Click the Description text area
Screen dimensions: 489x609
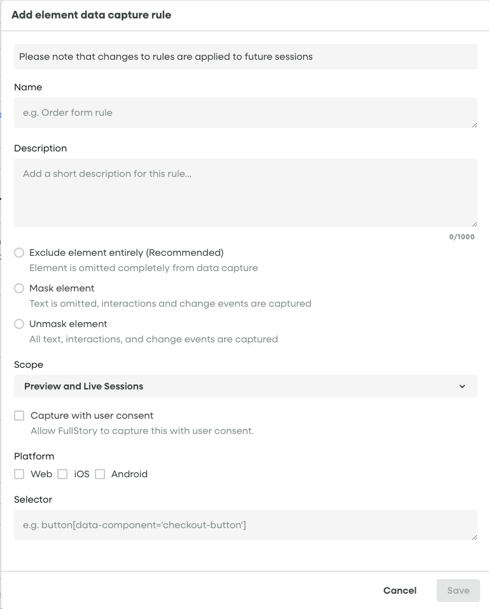pos(245,193)
